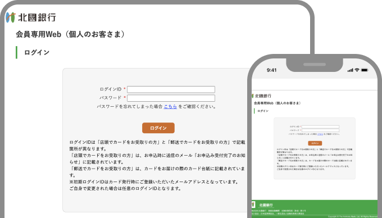The height and width of the screenshot is (218, 382).
Task: Tap the 9:41 clock on phone
Action: [x=271, y=70]
